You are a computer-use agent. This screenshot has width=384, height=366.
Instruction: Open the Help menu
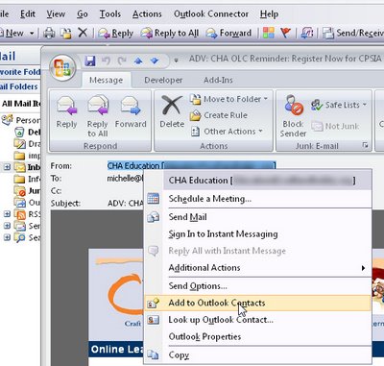pos(269,14)
